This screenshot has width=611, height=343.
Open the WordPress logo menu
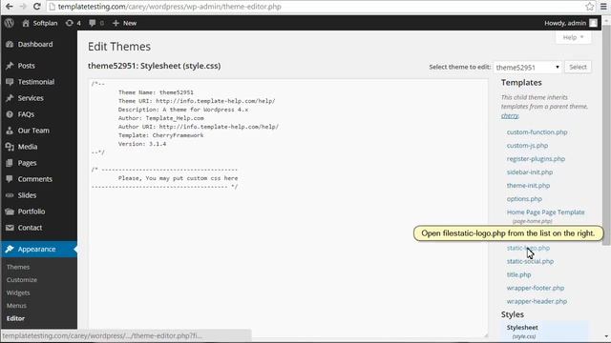tap(10, 23)
